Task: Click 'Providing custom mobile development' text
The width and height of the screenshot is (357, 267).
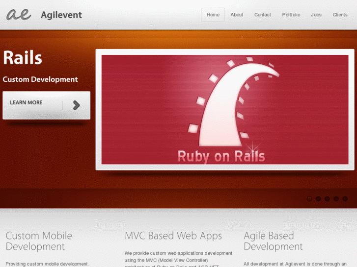Action: tap(47, 264)
